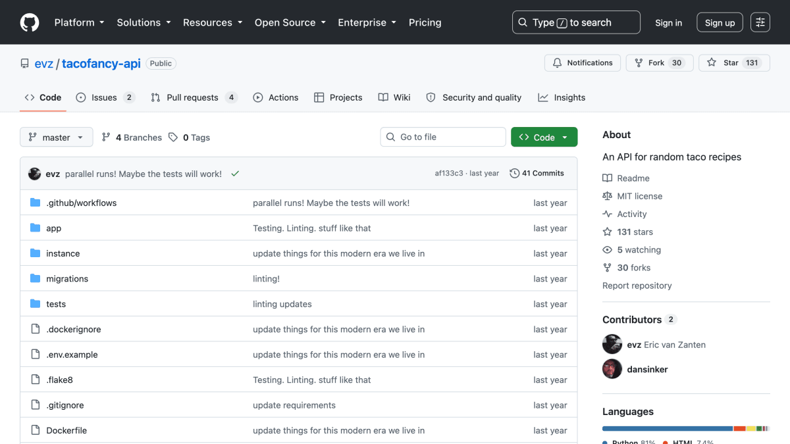Click the book icon next to Readme
This screenshot has height=444, width=790.
(x=607, y=178)
